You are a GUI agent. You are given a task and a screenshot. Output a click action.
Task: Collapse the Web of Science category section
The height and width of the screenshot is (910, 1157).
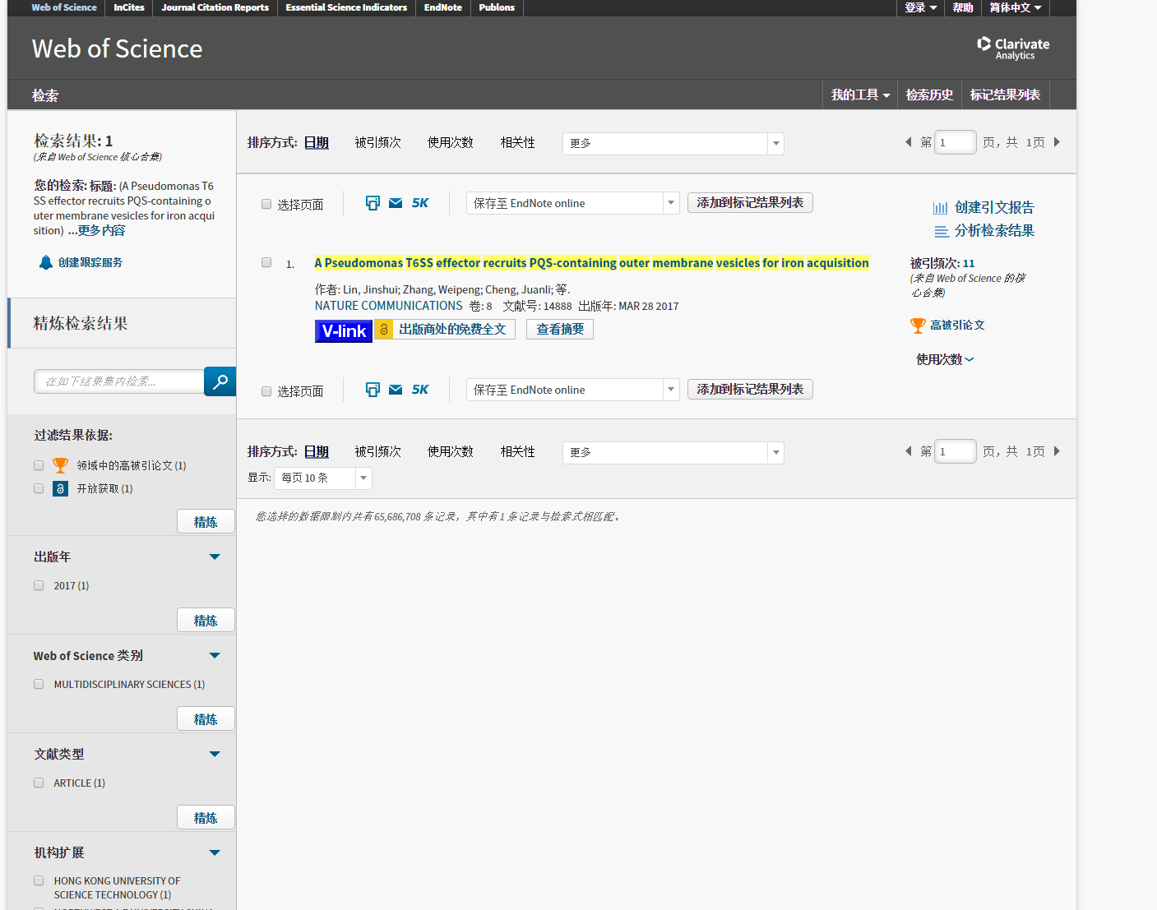(x=215, y=655)
